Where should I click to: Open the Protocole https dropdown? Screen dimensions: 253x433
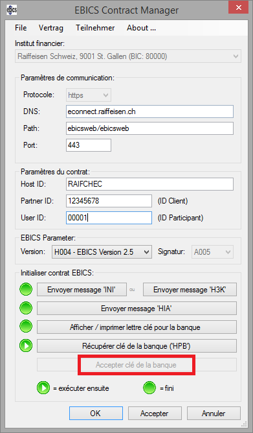105,95
